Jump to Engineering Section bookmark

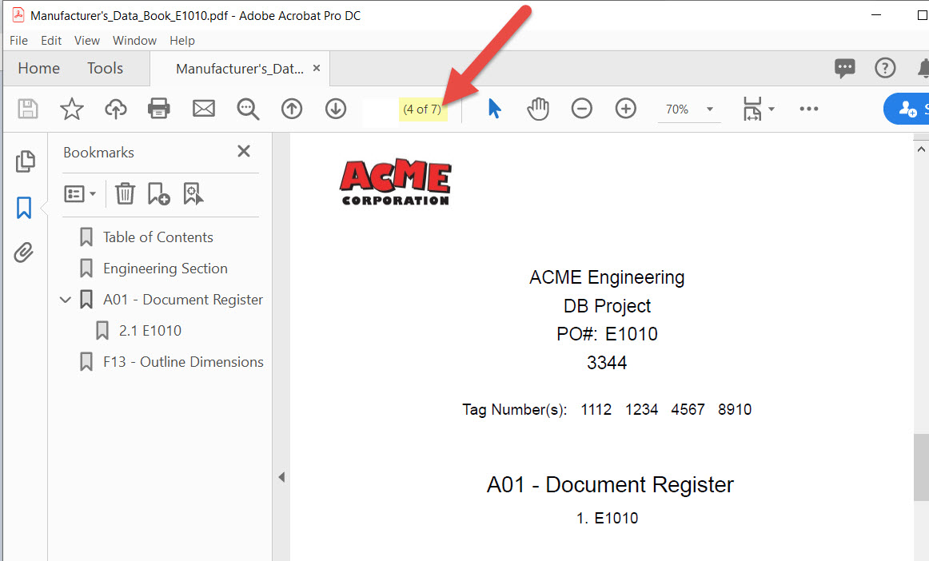pos(165,269)
